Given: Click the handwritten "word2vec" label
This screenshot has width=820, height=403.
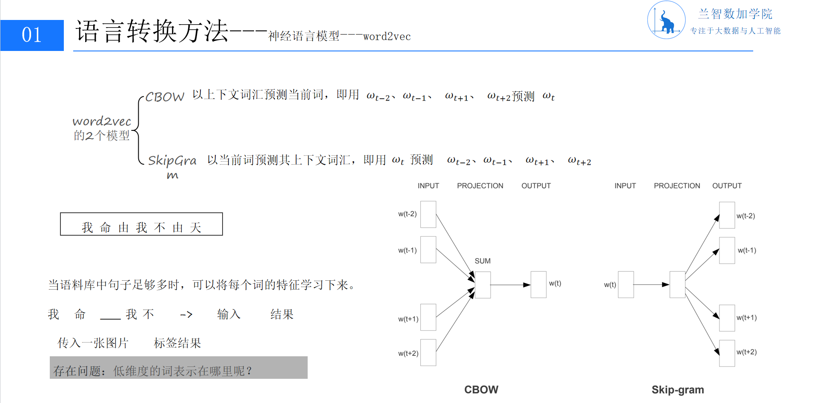Looking at the screenshot, I should click(x=102, y=121).
